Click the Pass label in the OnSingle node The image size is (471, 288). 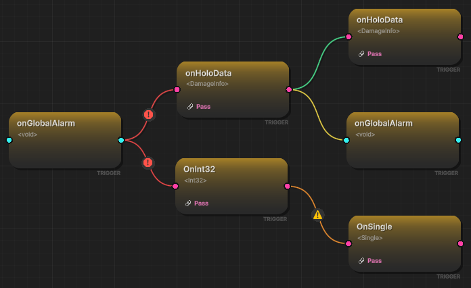(x=374, y=260)
